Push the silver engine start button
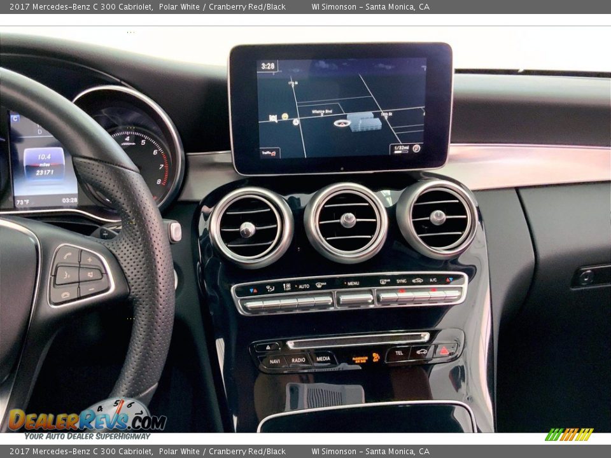 [x=176, y=232]
